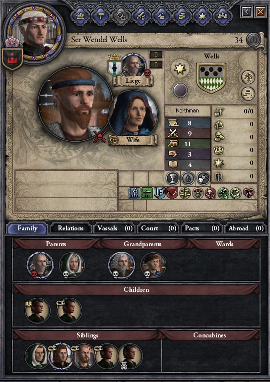Click the dynasty tree icon beside Wells

248,77
